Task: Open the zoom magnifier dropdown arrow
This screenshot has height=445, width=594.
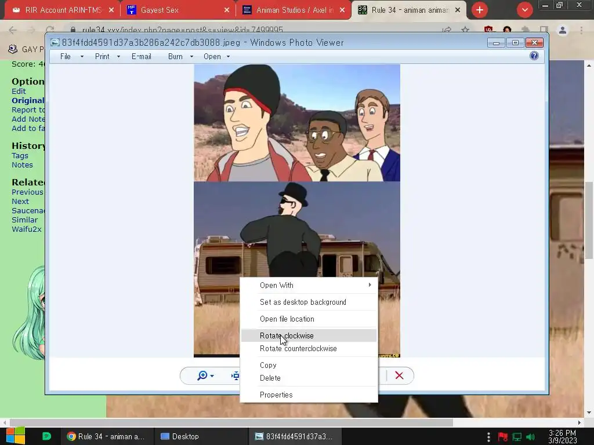Action: [212, 375]
